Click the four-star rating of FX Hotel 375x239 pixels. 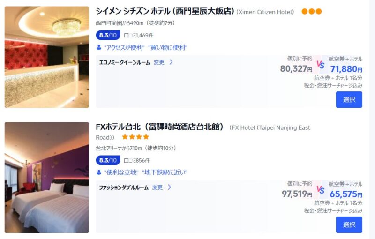135,137
